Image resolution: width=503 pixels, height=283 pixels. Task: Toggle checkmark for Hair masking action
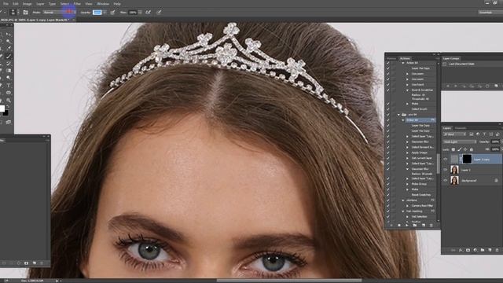point(387,211)
